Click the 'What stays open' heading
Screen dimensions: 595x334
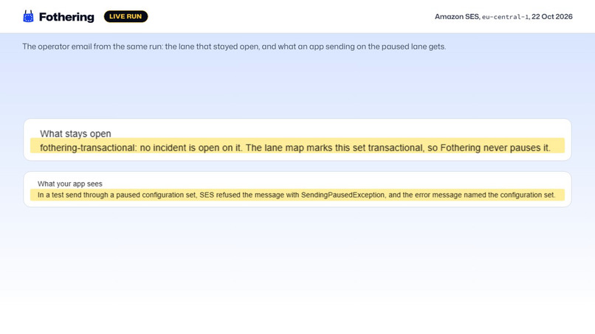coord(75,133)
